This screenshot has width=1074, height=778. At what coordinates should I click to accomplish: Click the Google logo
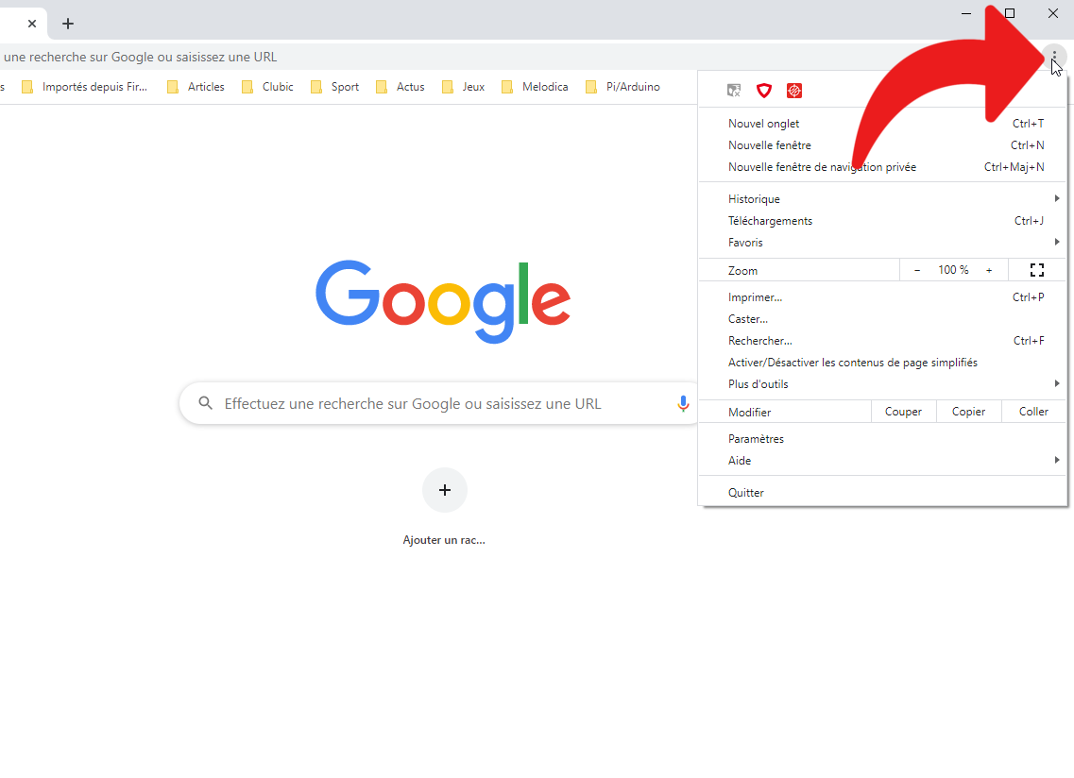coord(443,301)
